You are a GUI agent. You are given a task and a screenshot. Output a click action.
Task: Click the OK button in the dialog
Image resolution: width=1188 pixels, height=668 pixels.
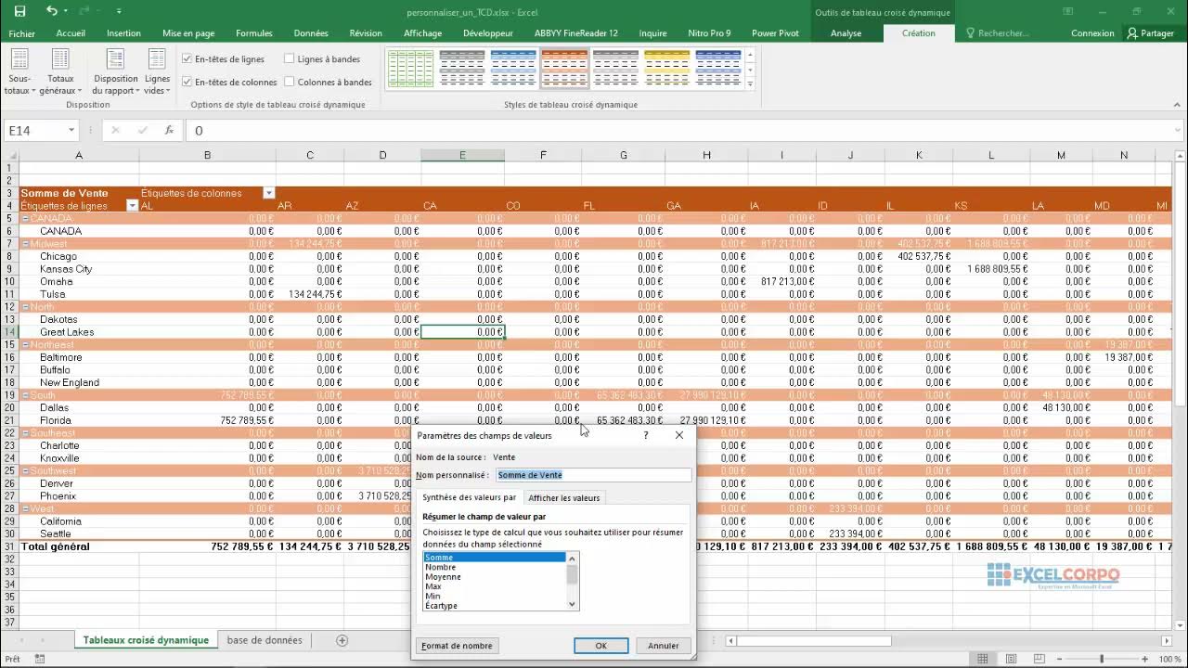point(600,646)
